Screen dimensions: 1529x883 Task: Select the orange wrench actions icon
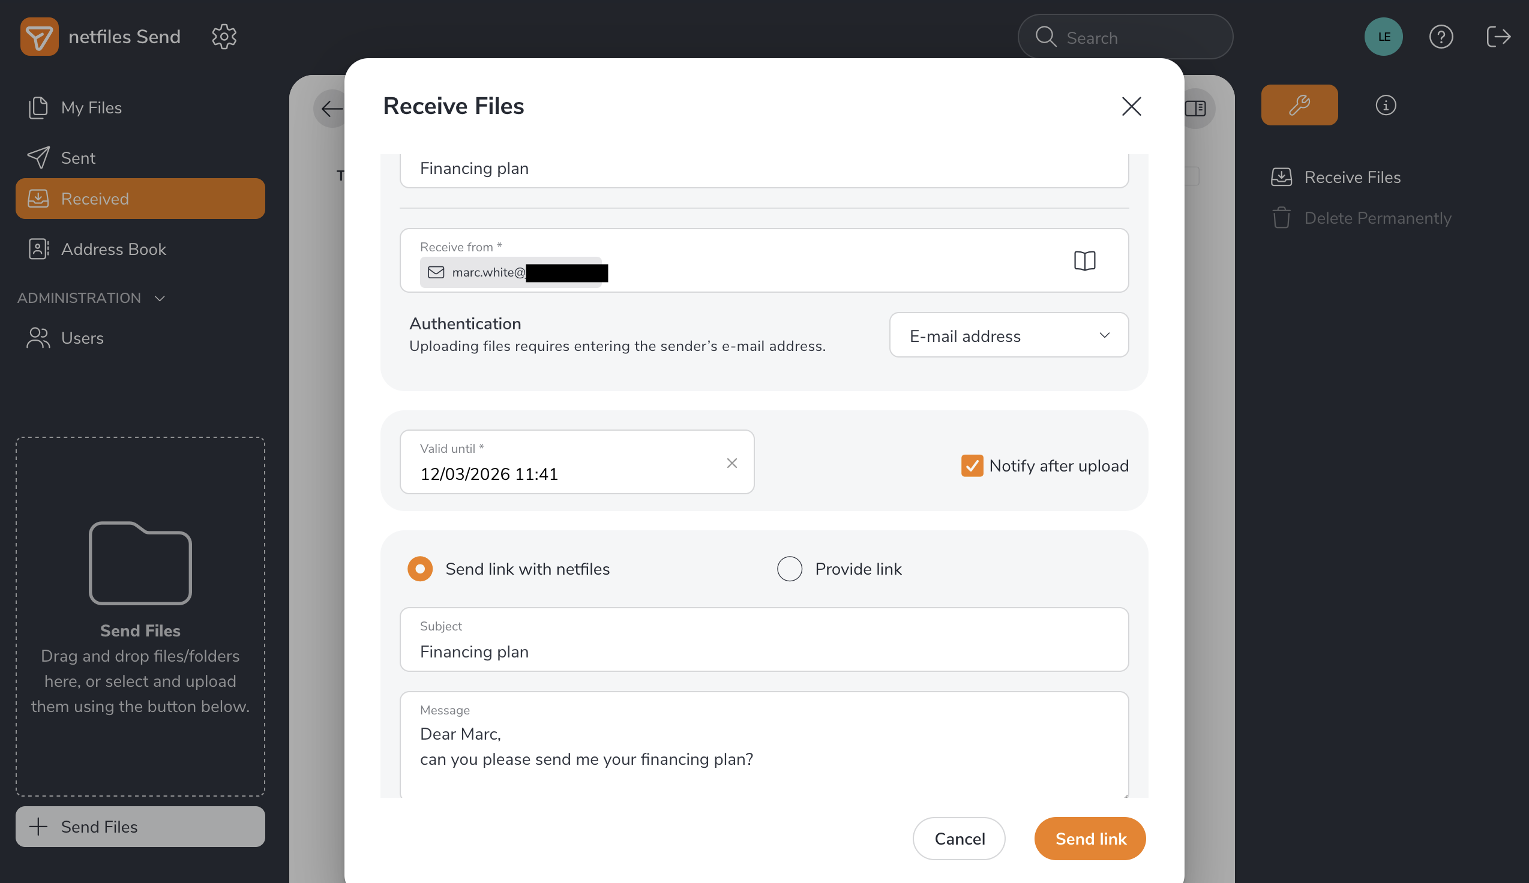(1299, 106)
